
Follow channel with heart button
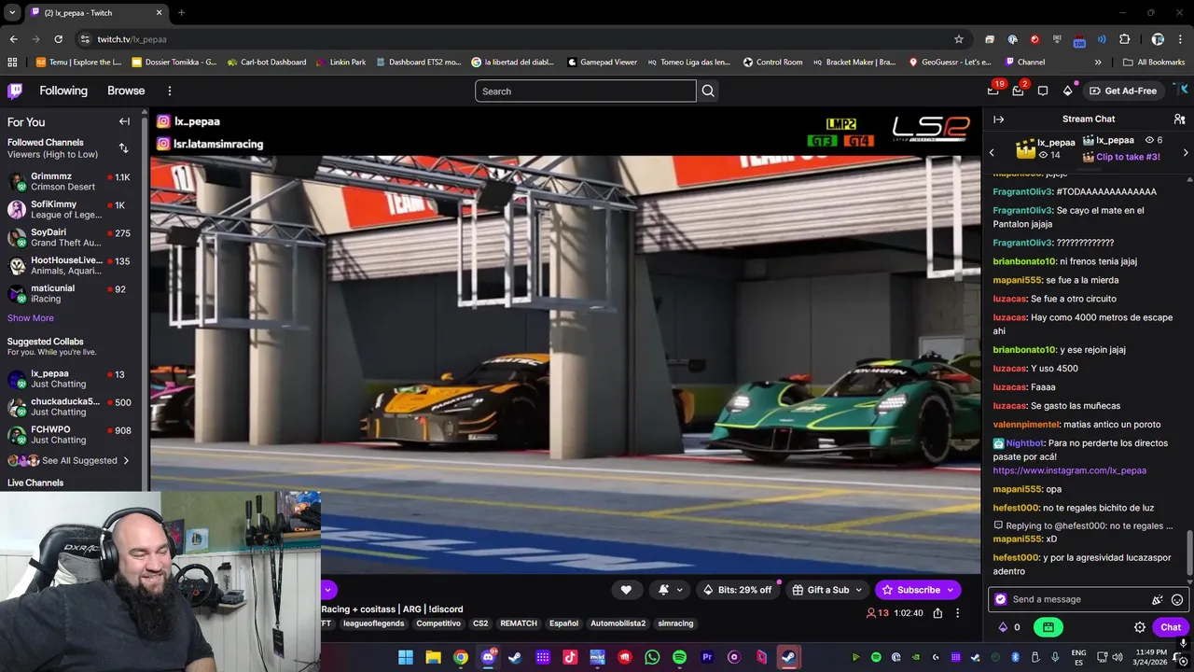[626, 590]
